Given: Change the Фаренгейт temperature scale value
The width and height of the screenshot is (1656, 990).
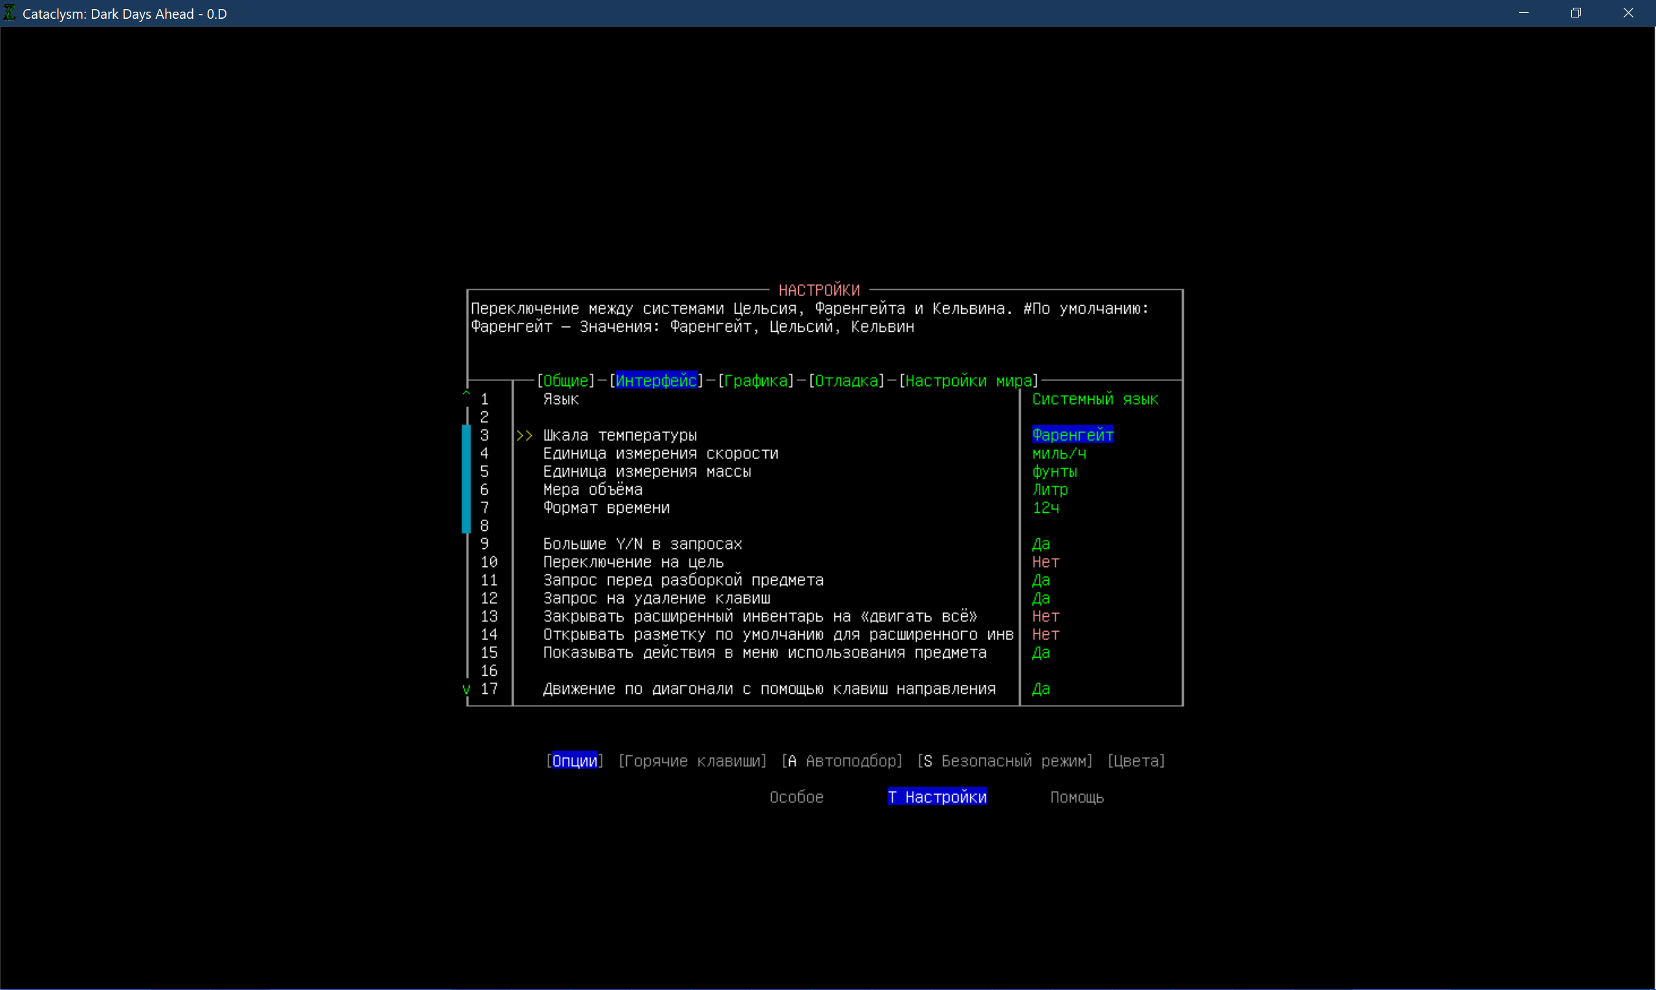Looking at the screenshot, I should 1073,436.
